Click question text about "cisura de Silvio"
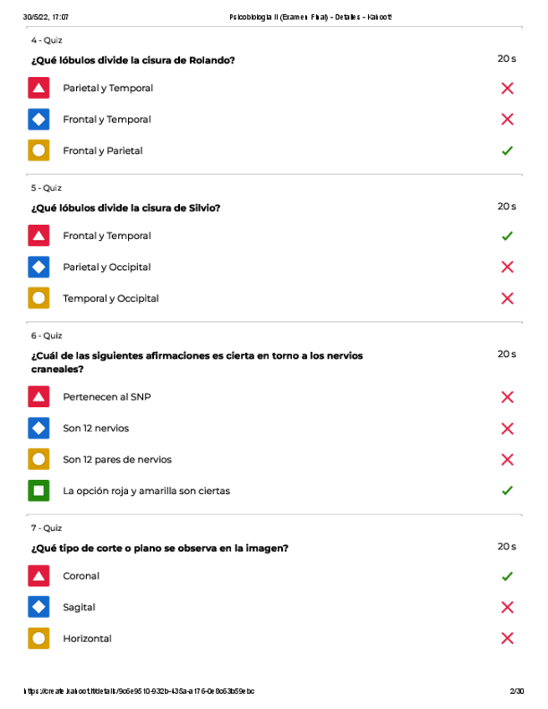The image size is (548, 709). pos(126,207)
